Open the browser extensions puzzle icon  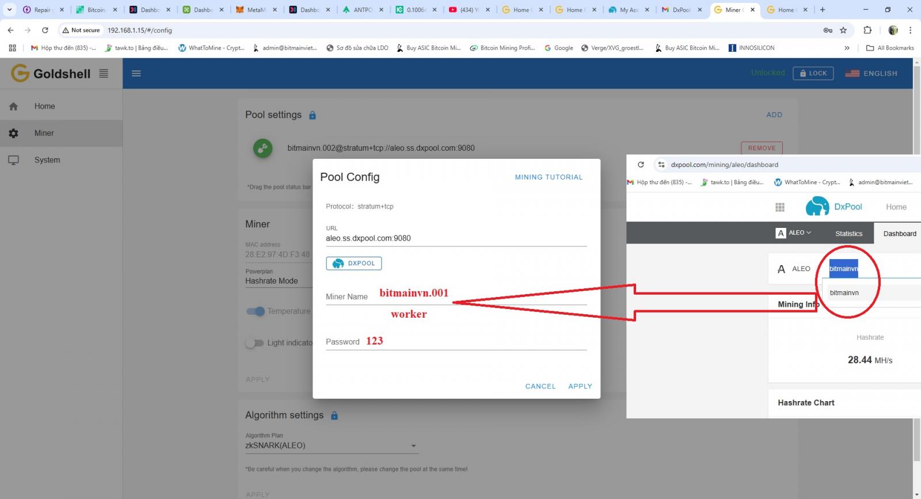[x=867, y=30]
